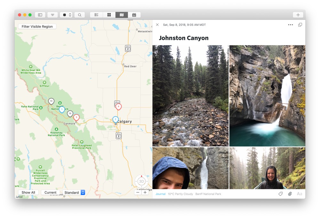Click the 10°C Partly Cloudy weather label
The width and height of the screenshot is (320, 218).
tap(180, 194)
